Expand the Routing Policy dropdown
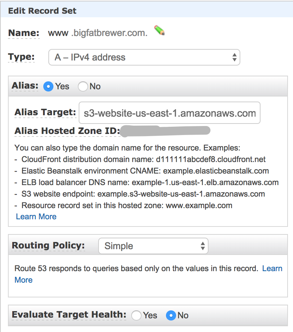The image size is (293, 332). pos(153,246)
